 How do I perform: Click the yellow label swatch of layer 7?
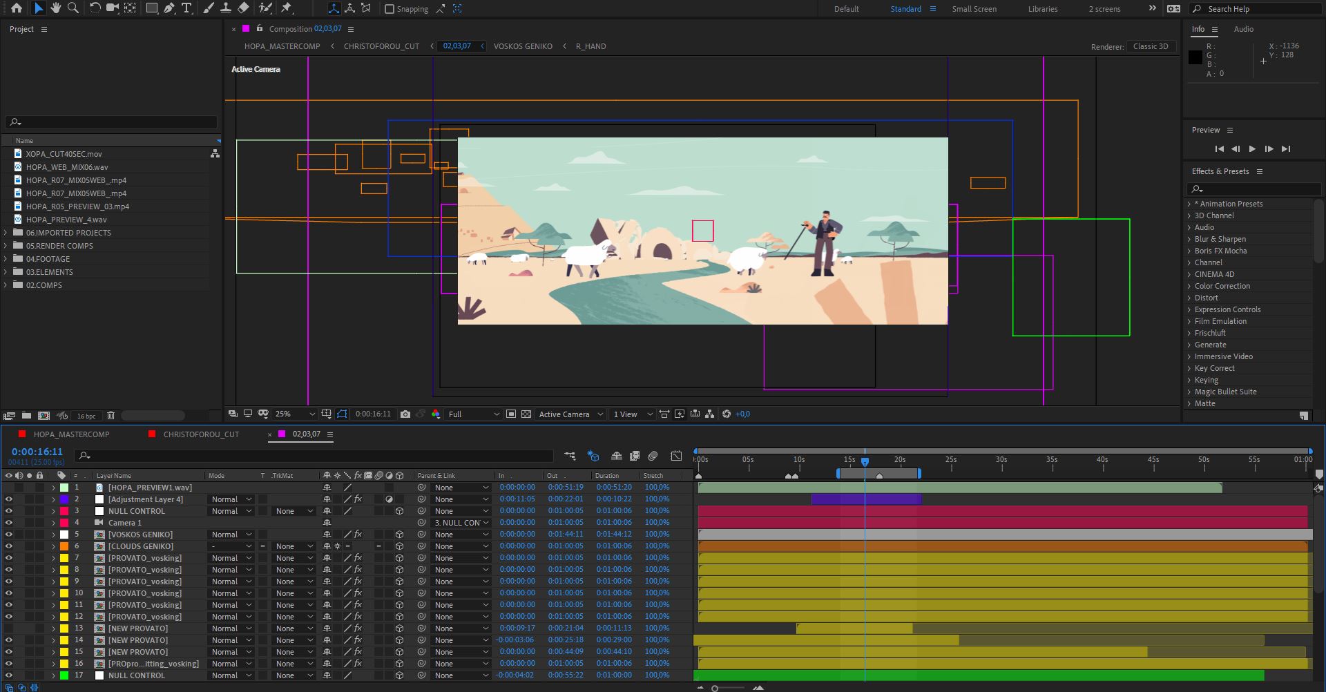coord(64,558)
